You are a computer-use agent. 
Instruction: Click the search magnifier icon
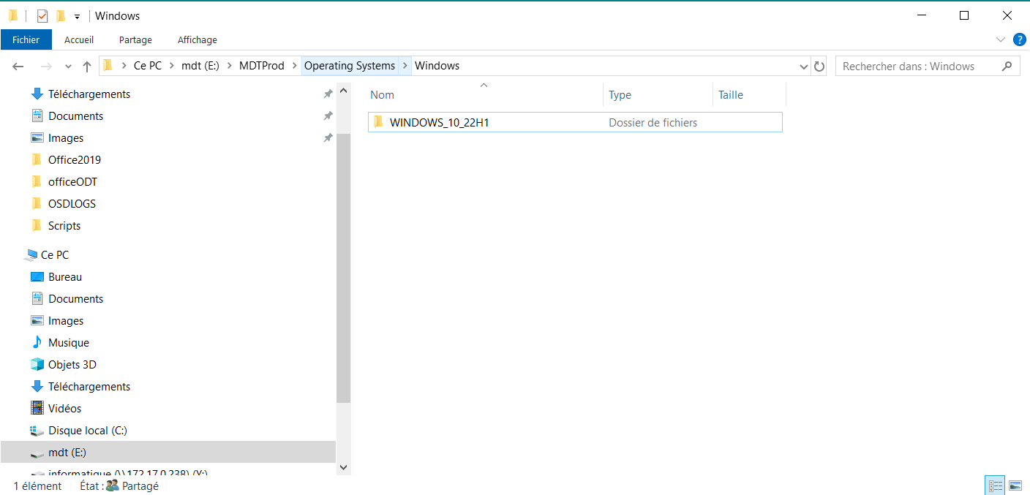point(1007,66)
